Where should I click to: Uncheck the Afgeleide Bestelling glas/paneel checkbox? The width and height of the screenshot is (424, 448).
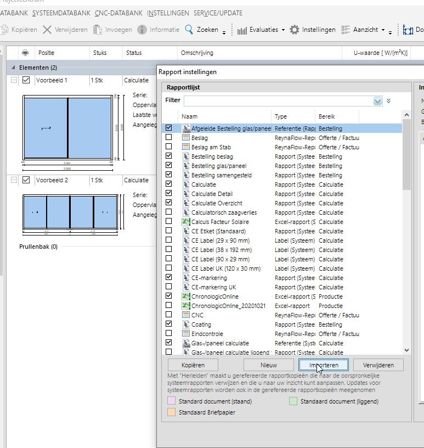(169, 128)
